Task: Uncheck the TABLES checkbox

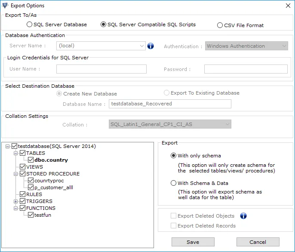Action: coord(22,153)
